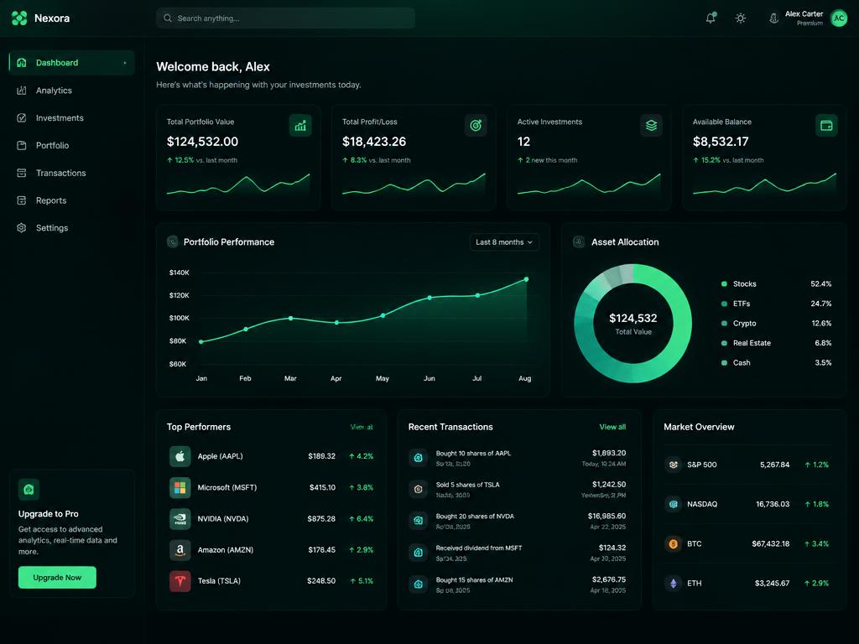Click the Cash legend color dot
The height and width of the screenshot is (644, 859).
pyautogui.click(x=724, y=362)
